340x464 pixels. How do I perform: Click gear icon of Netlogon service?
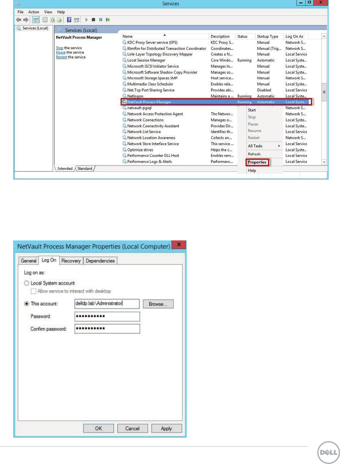coord(125,96)
